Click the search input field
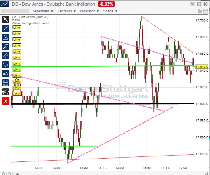The image size is (210, 175). [x=15, y=11]
